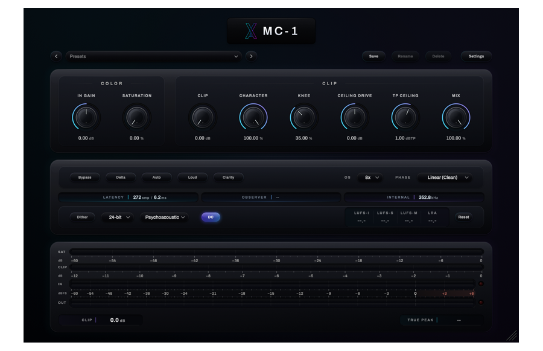Click the LUFS-I meter reading
The width and height of the screenshot is (543, 351).
(361, 221)
